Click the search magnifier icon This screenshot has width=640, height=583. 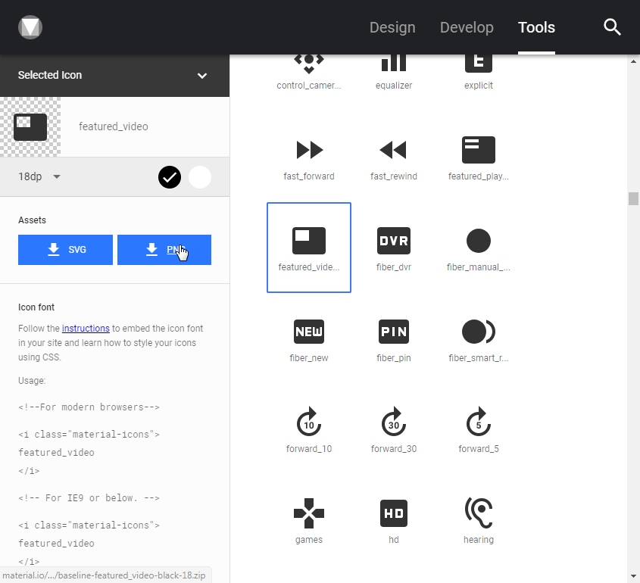tap(612, 27)
